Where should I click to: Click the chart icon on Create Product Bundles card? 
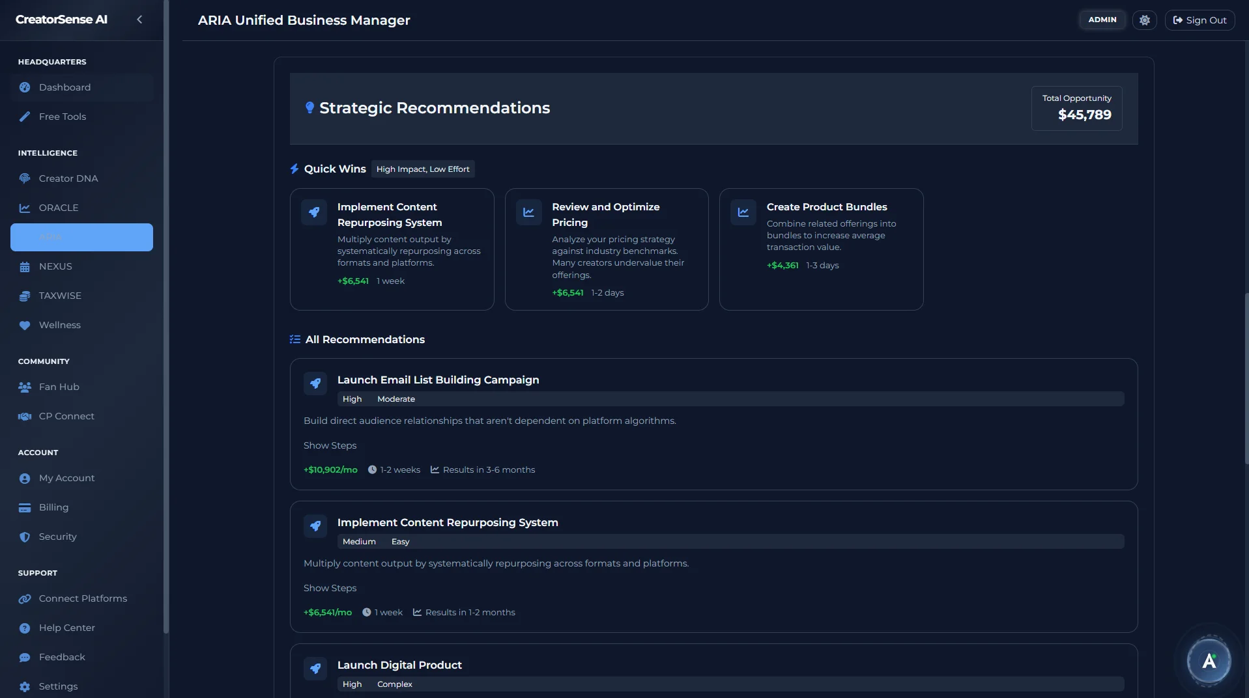(743, 212)
